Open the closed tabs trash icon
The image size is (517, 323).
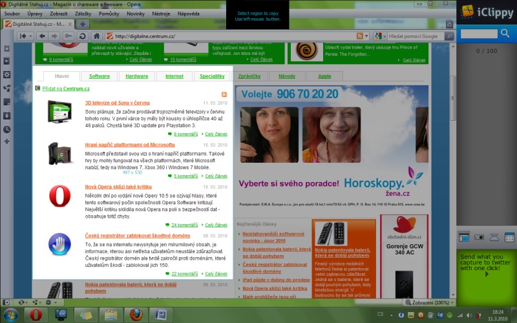coord(449,24)
